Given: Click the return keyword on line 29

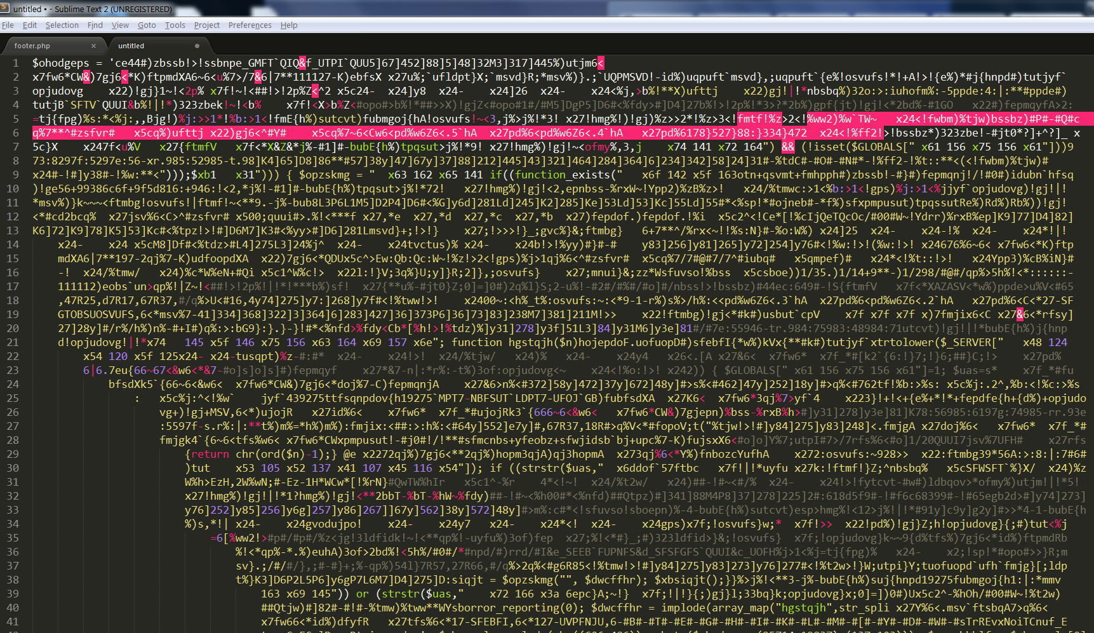Looking at the screenshot, I should [210, 454].
